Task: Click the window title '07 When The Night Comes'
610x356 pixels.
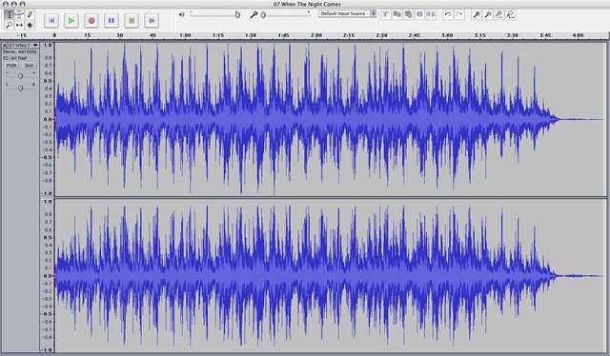Action: tap(307, 4)
